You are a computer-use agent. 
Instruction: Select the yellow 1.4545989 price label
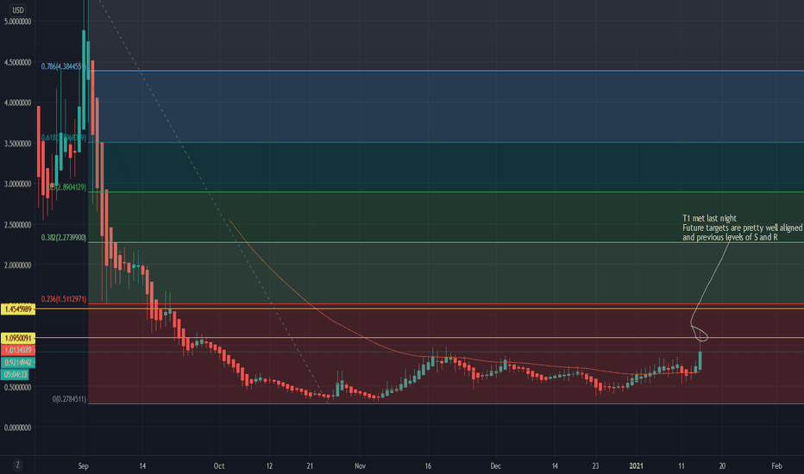click(x=18, y=309)
